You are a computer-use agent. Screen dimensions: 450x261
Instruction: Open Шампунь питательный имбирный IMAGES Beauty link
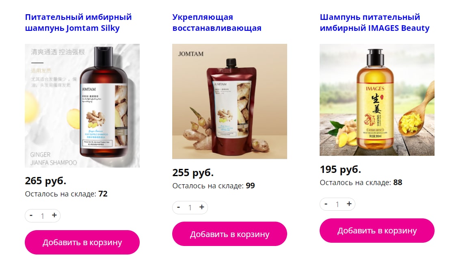[x=374, y=22]
